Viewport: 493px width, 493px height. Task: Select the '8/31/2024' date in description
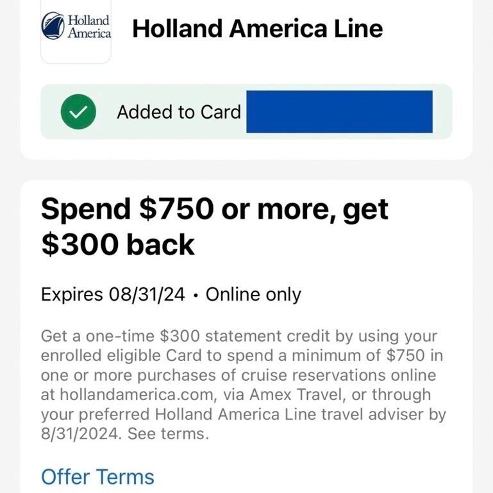tap(81, 433)
